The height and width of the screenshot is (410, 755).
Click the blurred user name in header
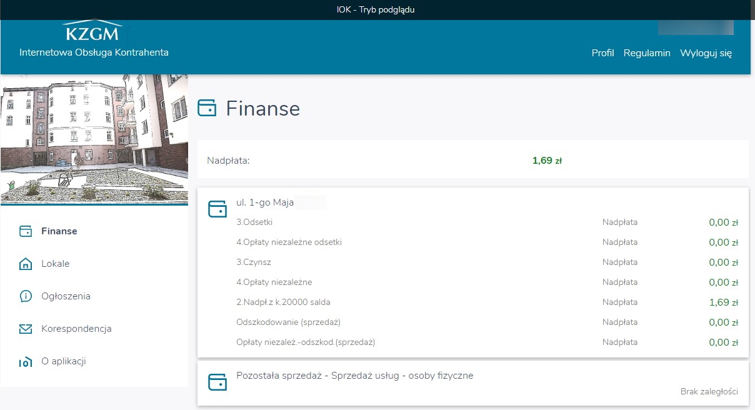click(x=696, y=27)
